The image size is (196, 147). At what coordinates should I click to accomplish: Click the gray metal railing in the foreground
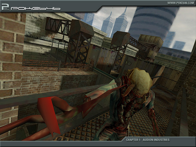(x=46, y=97)
